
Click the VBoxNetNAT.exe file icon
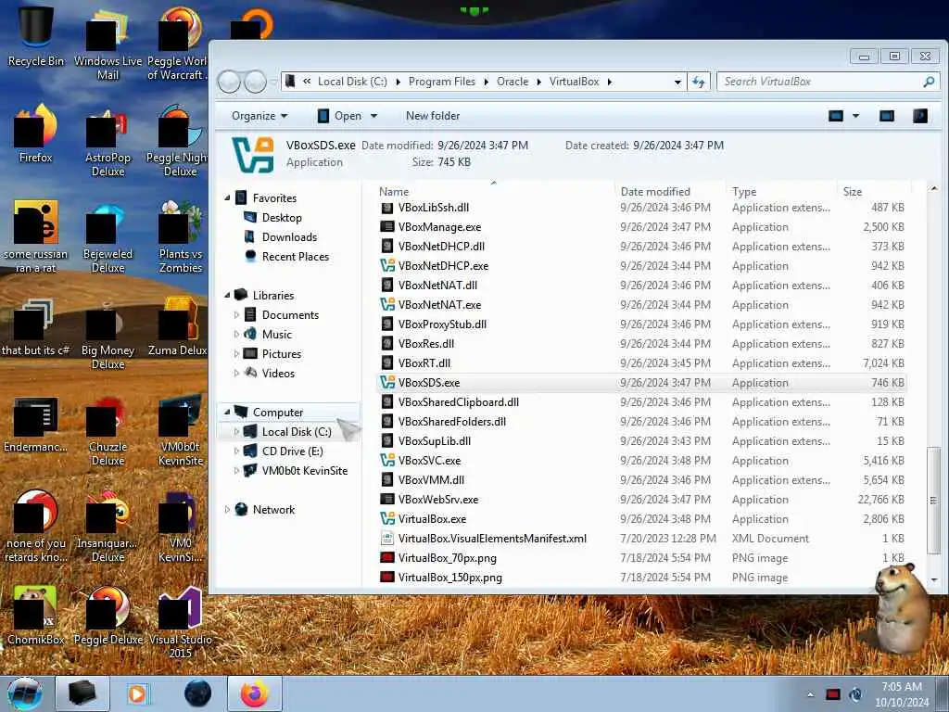(387, 304)
